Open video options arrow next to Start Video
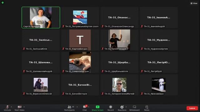Viewport: 200px width, 112px height. click(24, 107)
